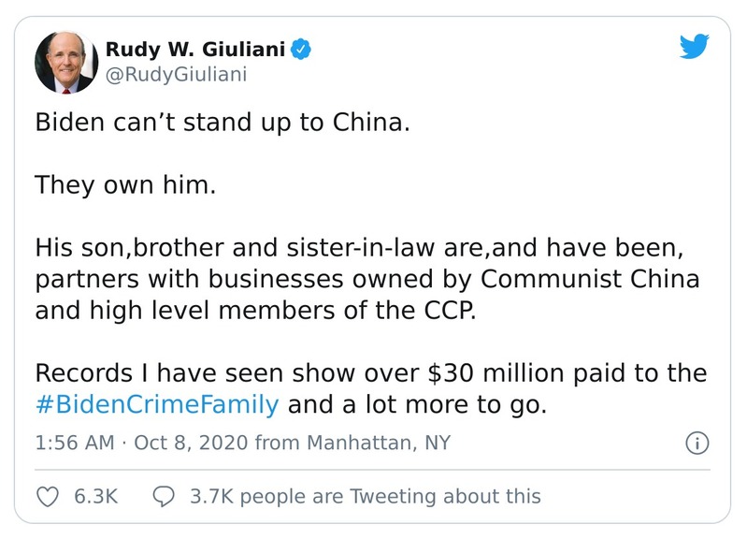Click the 1:56 AM timestamp
The image size is (747, 539).
click(x=74, y=443)
